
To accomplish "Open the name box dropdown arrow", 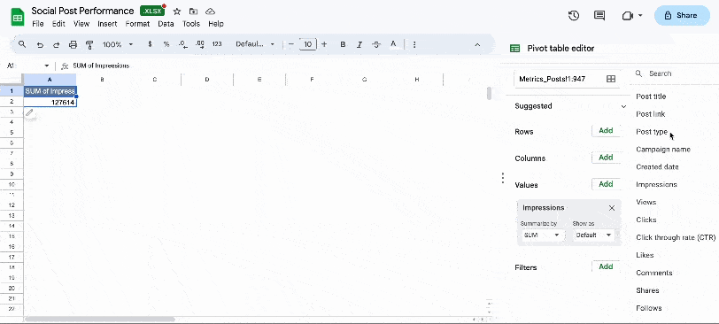I will [x=46, y=66].
